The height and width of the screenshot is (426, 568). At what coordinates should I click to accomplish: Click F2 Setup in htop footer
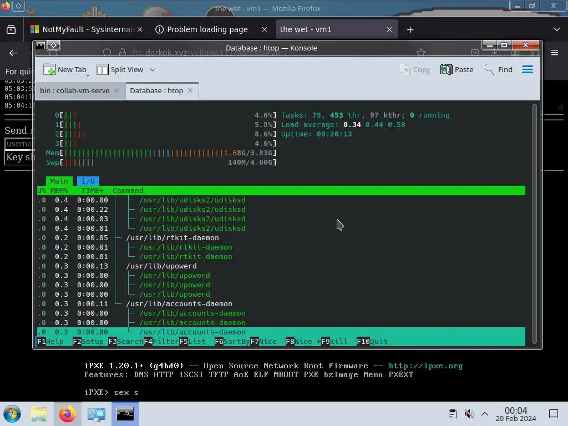point(88,342)
